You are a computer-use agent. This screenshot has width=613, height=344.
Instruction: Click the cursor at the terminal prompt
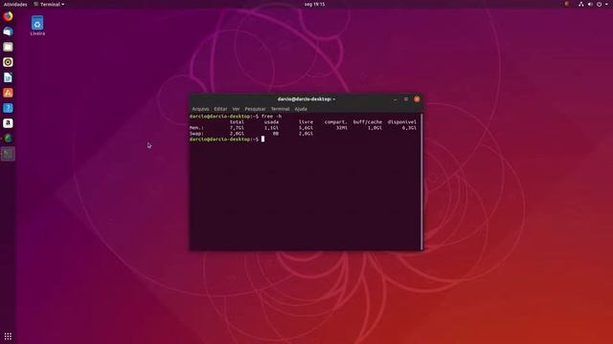pyautogui.click(x=262, y=139)
